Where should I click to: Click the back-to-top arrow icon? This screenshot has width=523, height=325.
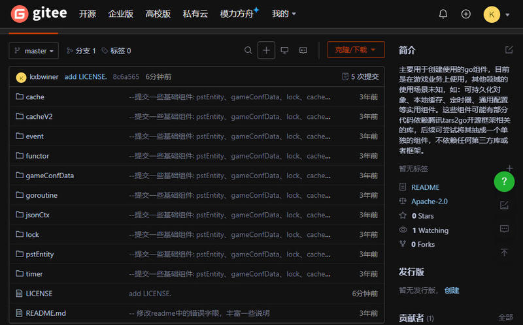(504, 252)
